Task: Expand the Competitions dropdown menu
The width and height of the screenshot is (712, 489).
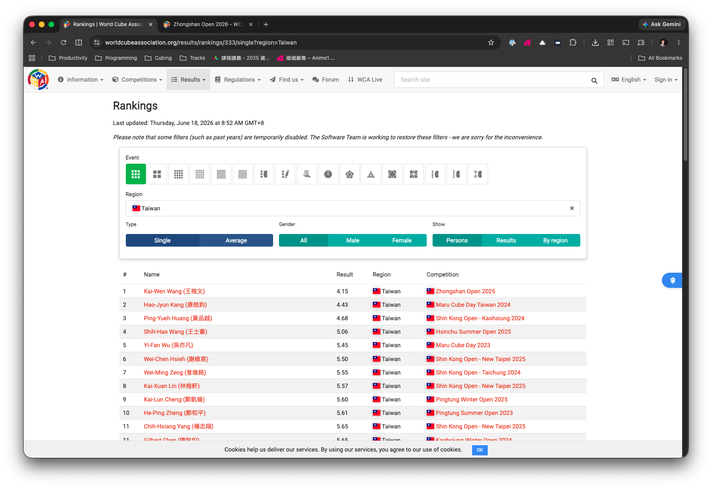Action: tap(137, 80)
